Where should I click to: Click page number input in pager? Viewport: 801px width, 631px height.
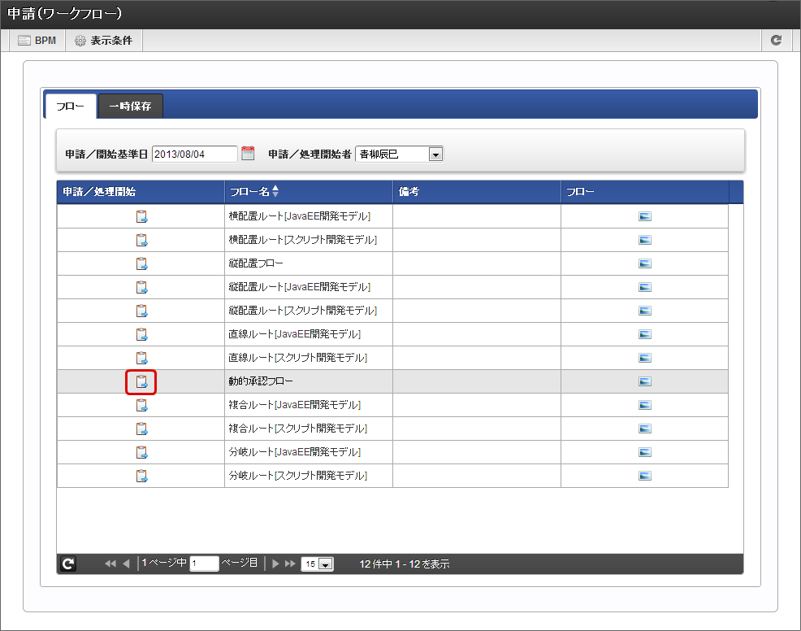[204, 564]
